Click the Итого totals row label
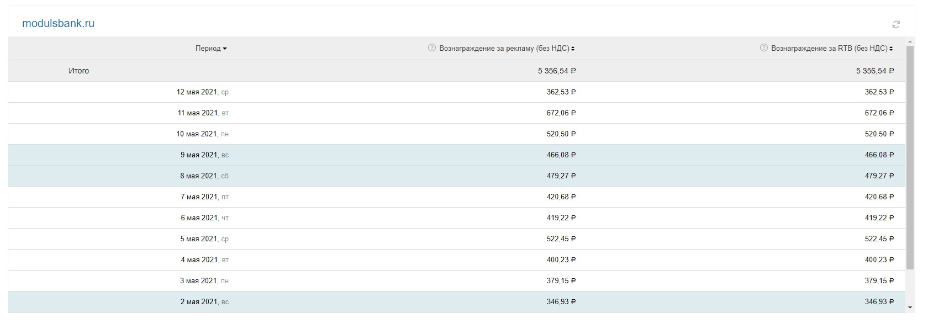The width and height of the screenshot is (928, 323). pyautogui.click(x=78, y=71)
